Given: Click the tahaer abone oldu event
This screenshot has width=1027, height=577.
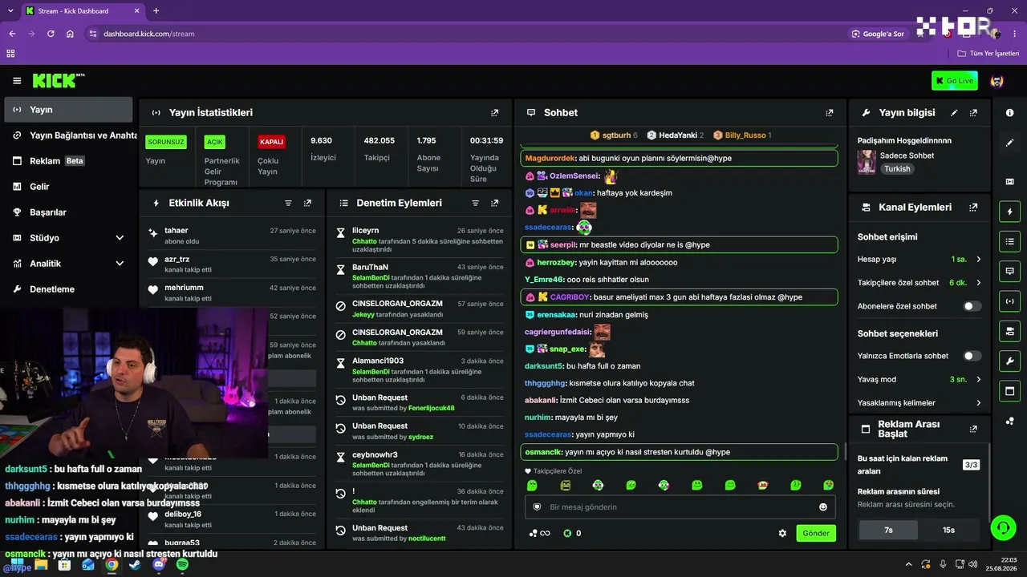Looking at the screenshot, I should click(232, 236).
